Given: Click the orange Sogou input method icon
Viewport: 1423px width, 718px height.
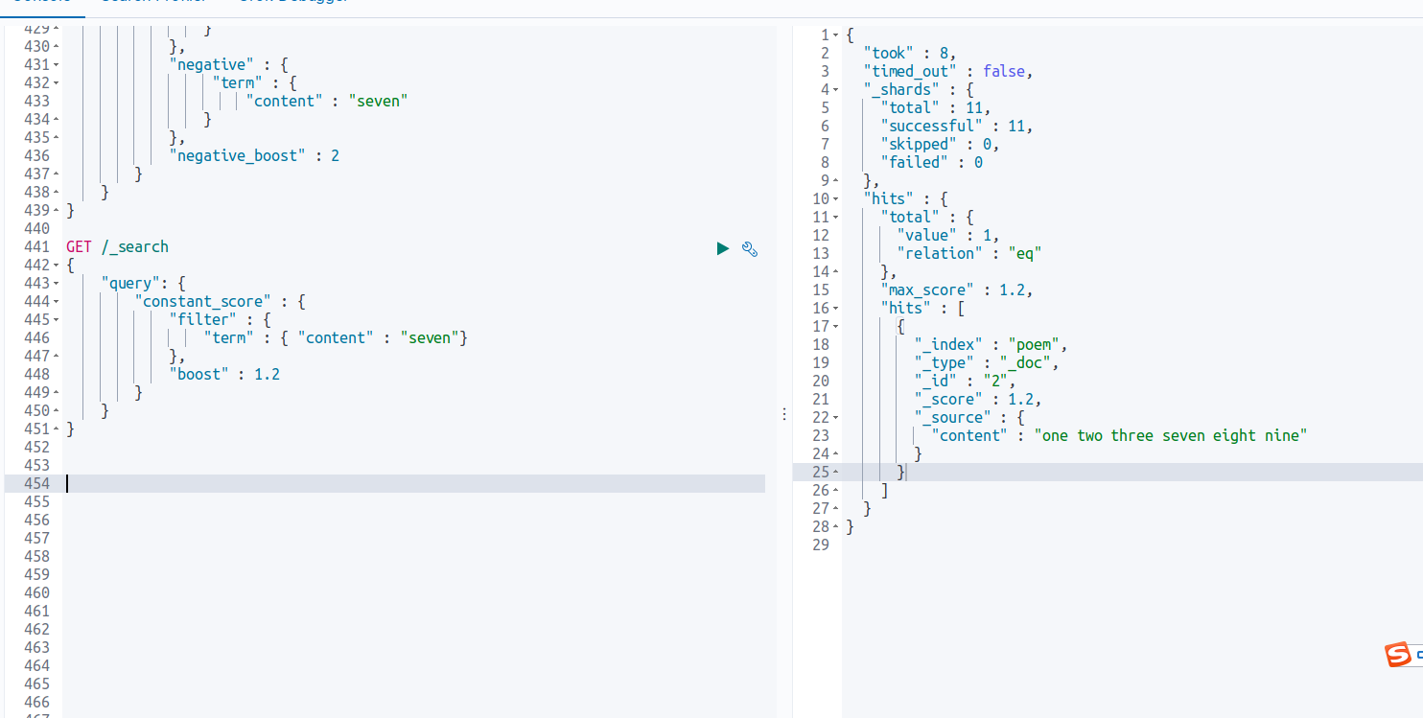Looking at the screenshot, I should pyautogui.click(x=1399, y=656).
